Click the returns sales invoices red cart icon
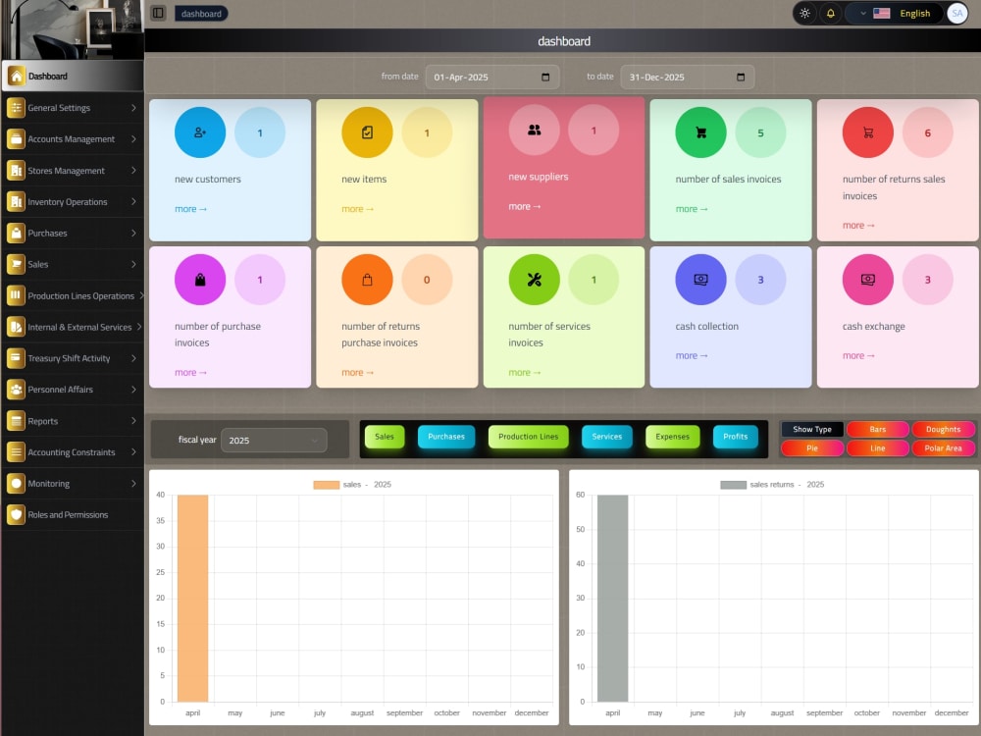Image resolution: width=981 pixels, height=736 pixels. [868, 132]
